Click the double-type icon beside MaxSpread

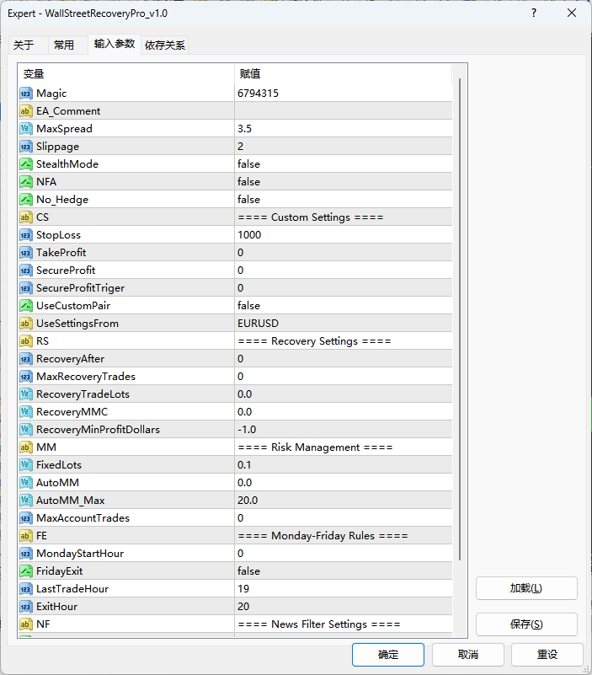25,129
